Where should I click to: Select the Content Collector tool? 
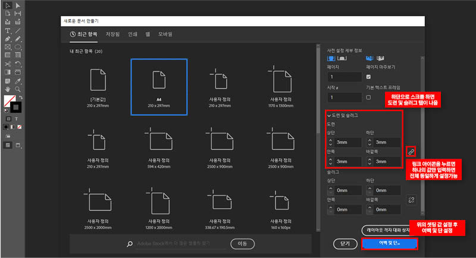tap(8, 22)
